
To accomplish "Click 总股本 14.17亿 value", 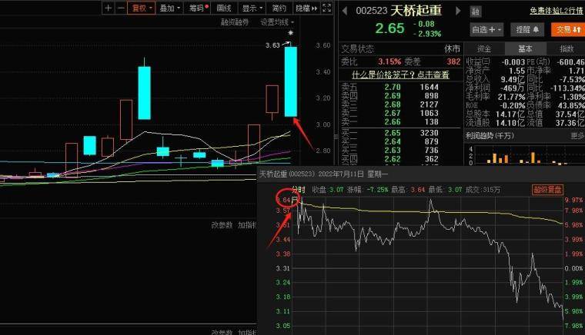I will click(510, 114).
